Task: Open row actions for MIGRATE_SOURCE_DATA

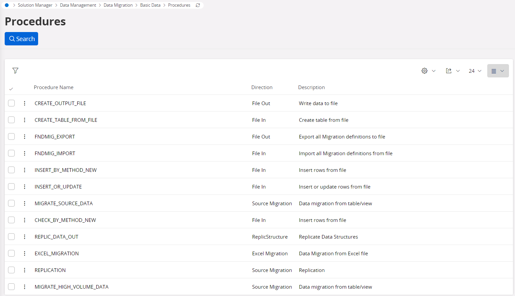Action: click(25, 203)
